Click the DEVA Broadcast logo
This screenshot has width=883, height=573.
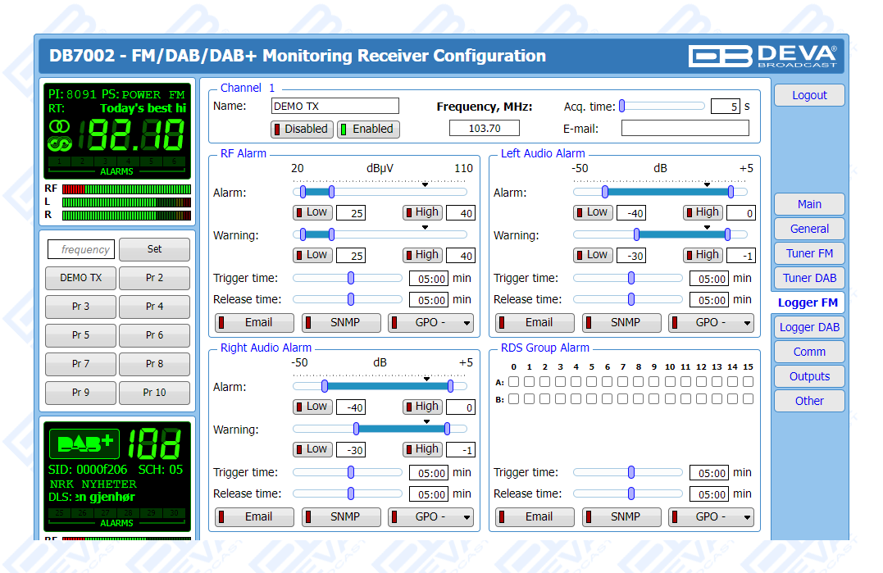(x=762, y=55)
